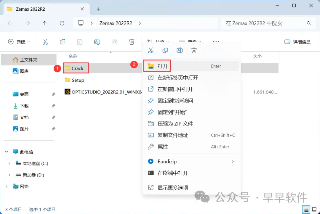Refresh the current folder
This screenshot has height=214, width=320.
point(62,23)
